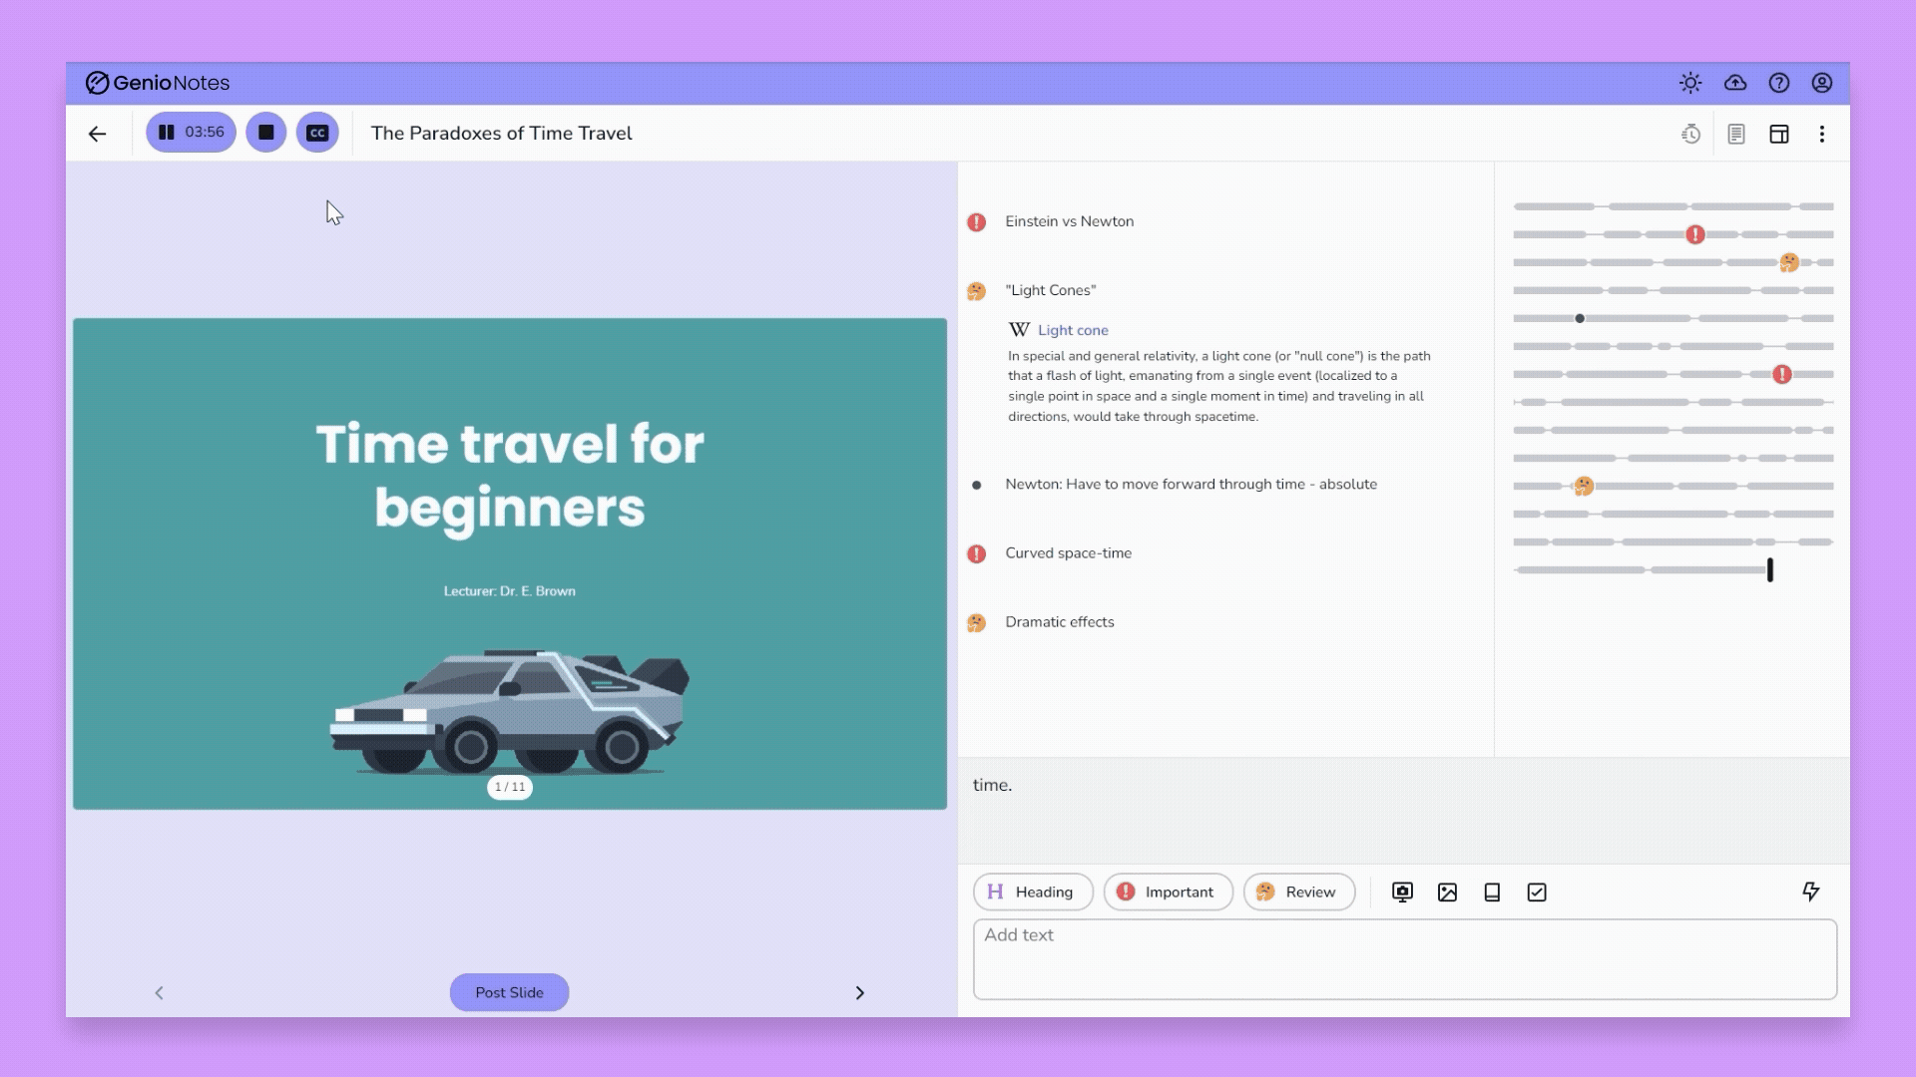Open the Help menu
This screenshot has height=1077, width=1916.
tap(1778, 83)
